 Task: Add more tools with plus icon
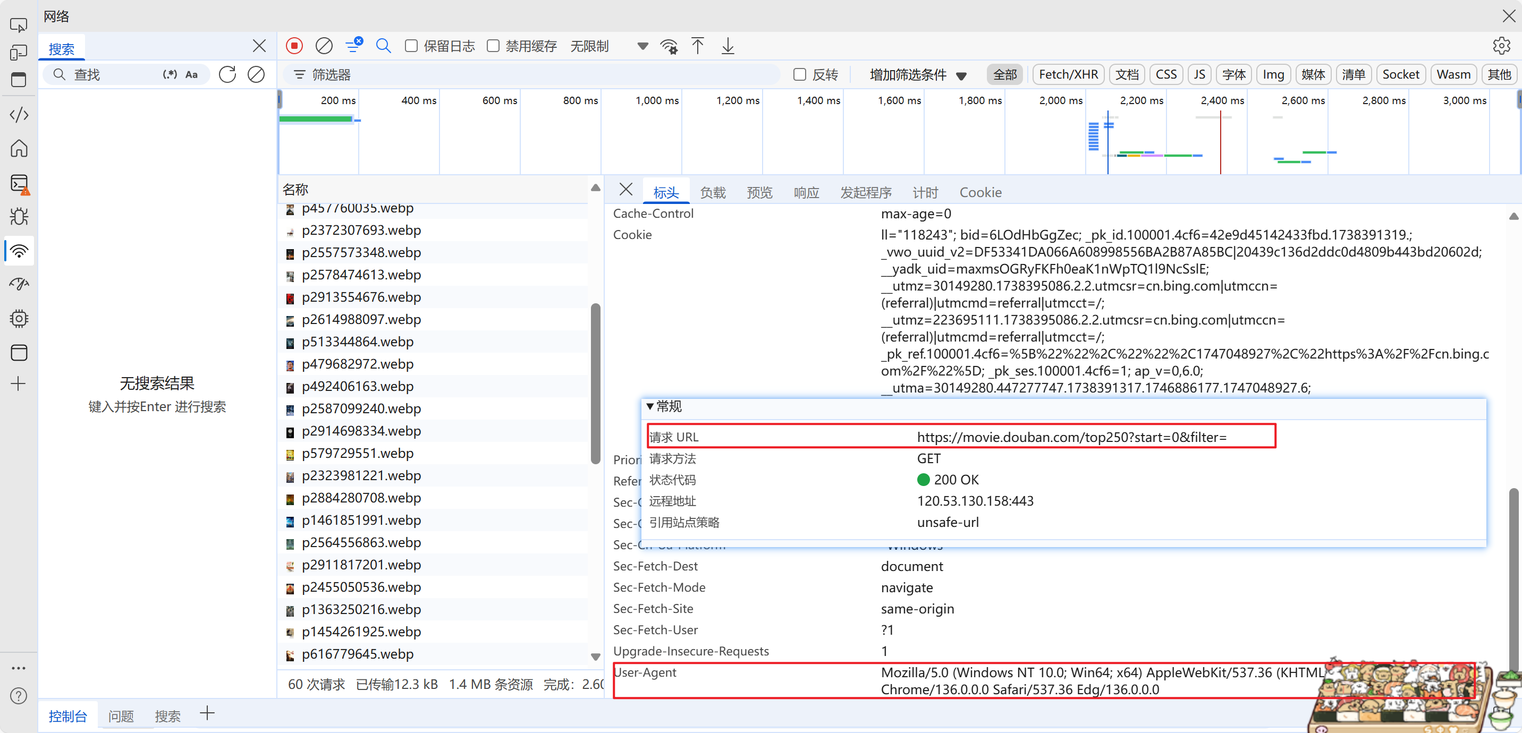[x=18, y=384]
